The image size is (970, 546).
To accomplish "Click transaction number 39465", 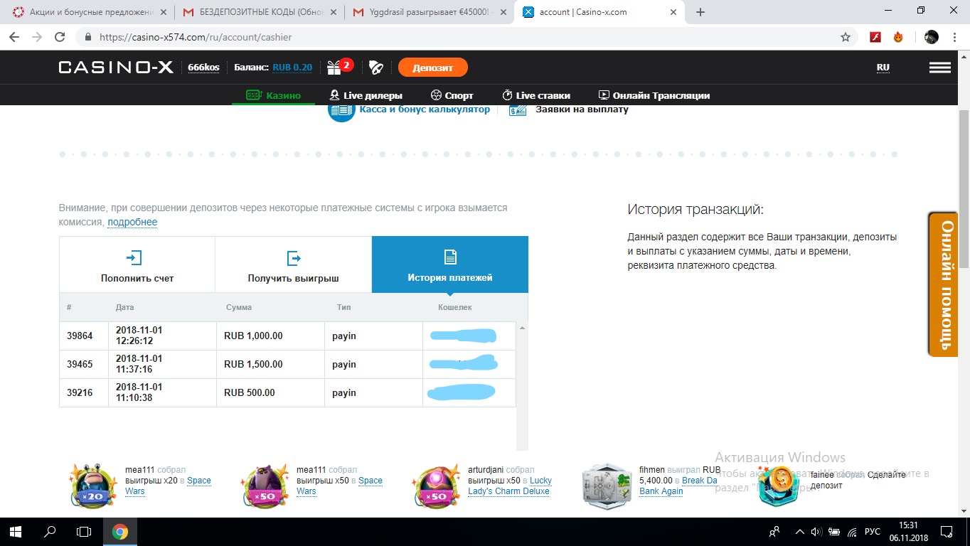I will point(80,364).
